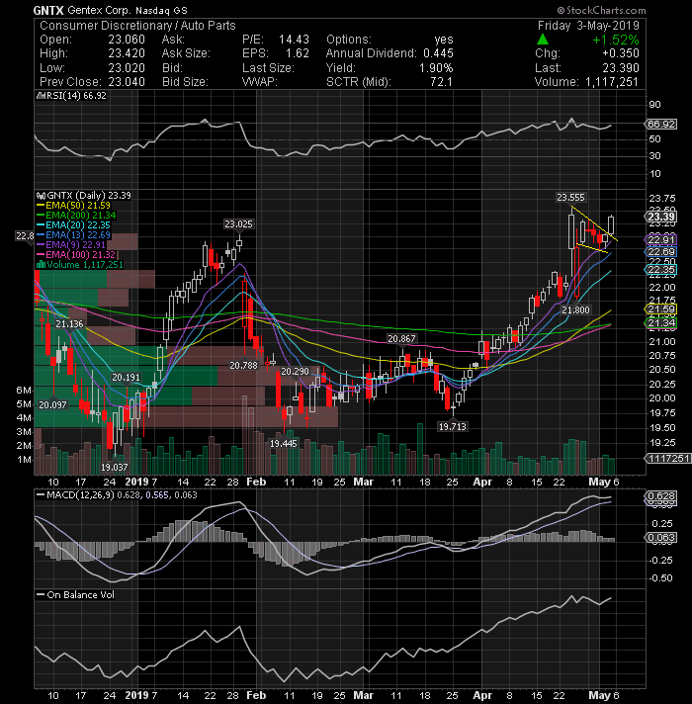Click the 20.191 price annotation
Image resolution: width=692 pixels, height=704 pixels.
[x=127, y=377]
